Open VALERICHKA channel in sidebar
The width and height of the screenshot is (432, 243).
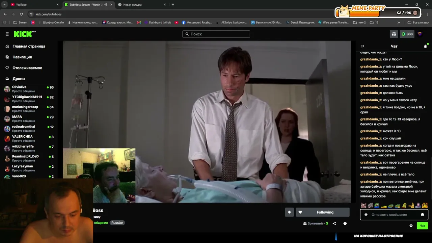coord(29,138)
